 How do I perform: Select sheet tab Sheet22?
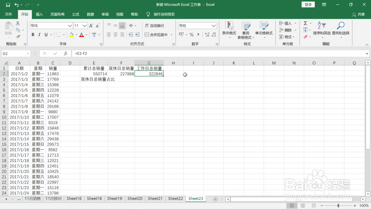(x=175, y=199)
